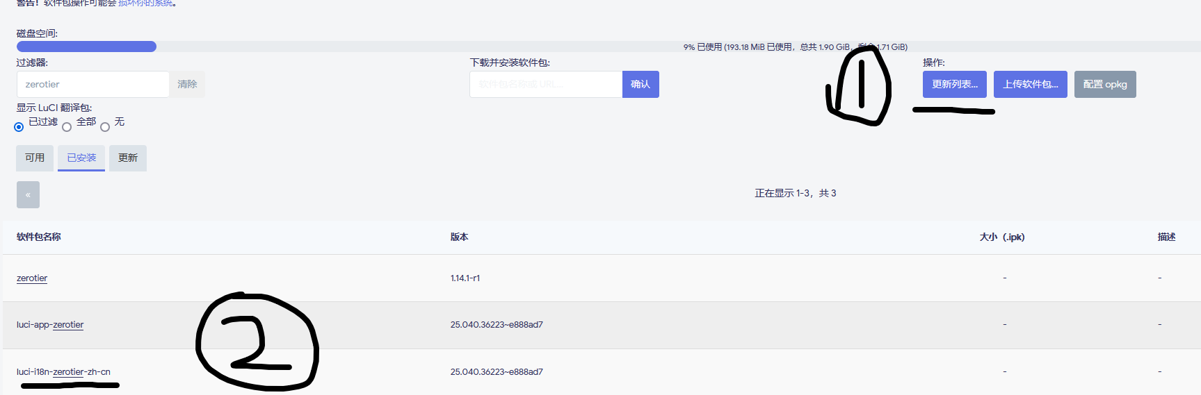Click the disk space usage bar

click(608, 47)
